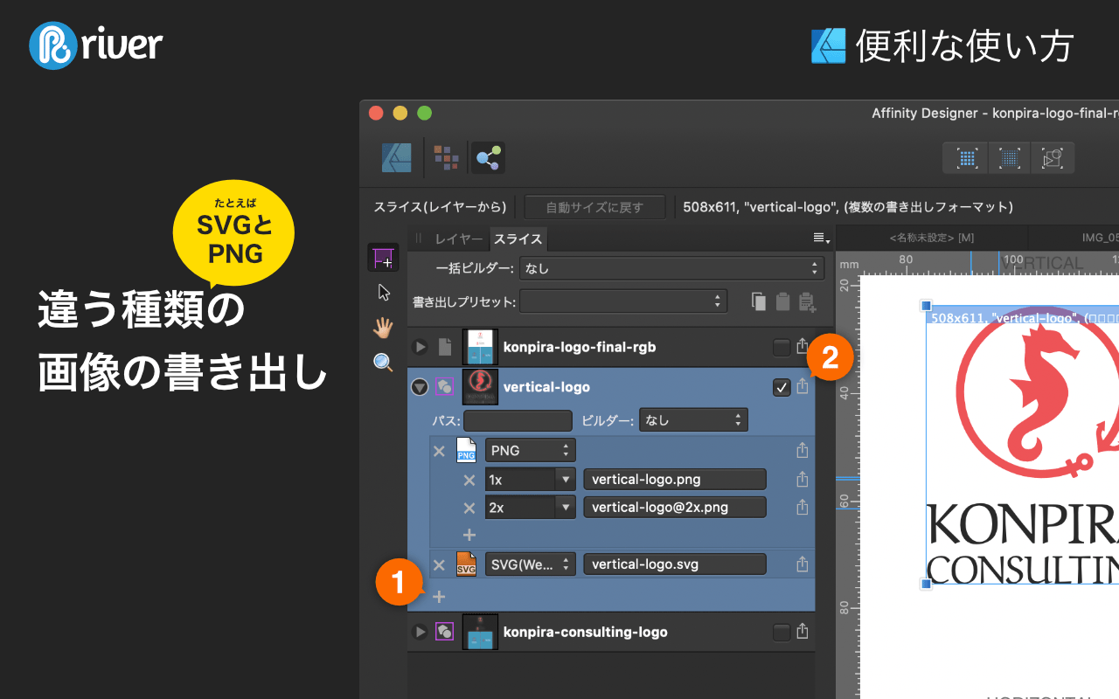Open the Slices panel options menu icon
Screen dimensions: 1119x699
(821, 238)
